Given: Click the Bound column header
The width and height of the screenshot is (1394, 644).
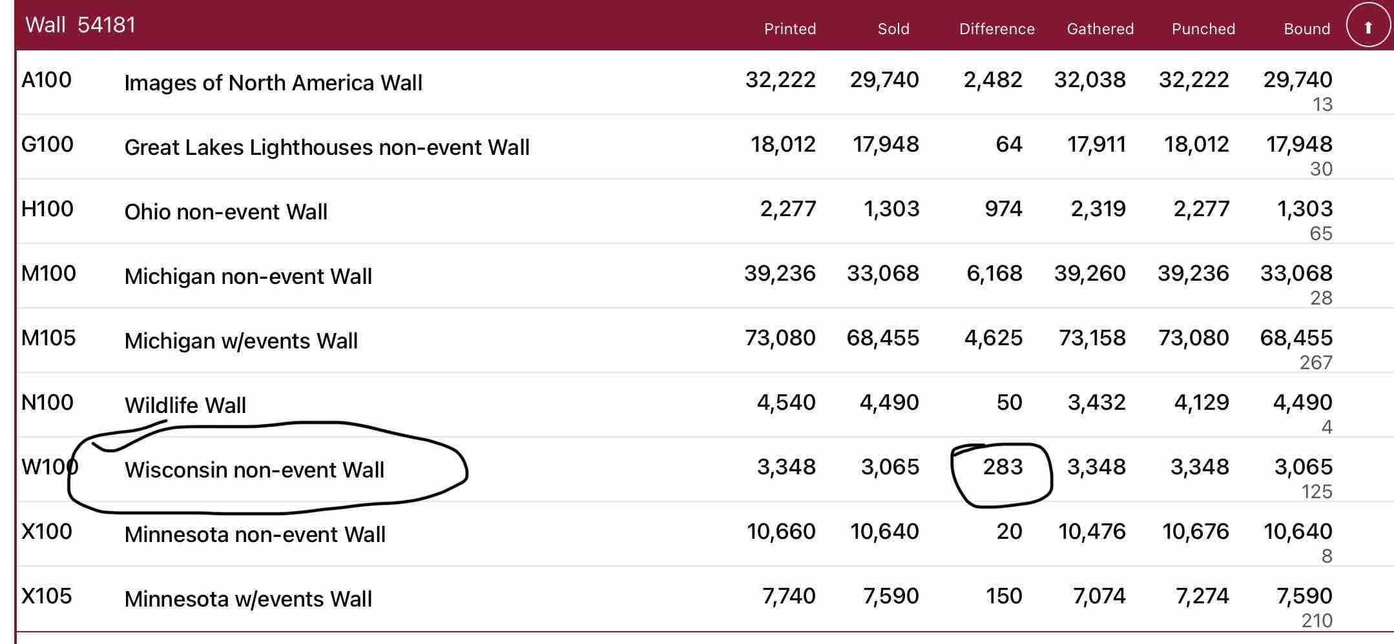Looking at the screenshot, I should coord(1306,29).
